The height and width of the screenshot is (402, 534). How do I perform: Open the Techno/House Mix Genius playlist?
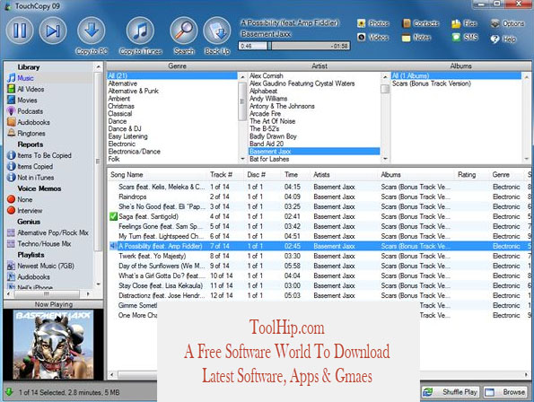pyautogui.click(x=39, y=244)
